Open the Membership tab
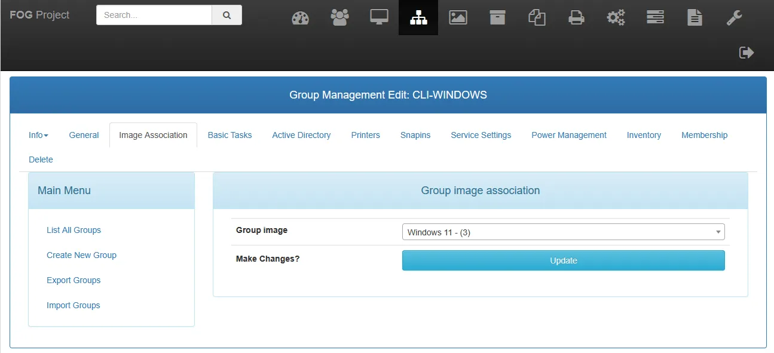 [x=704, y=135]
